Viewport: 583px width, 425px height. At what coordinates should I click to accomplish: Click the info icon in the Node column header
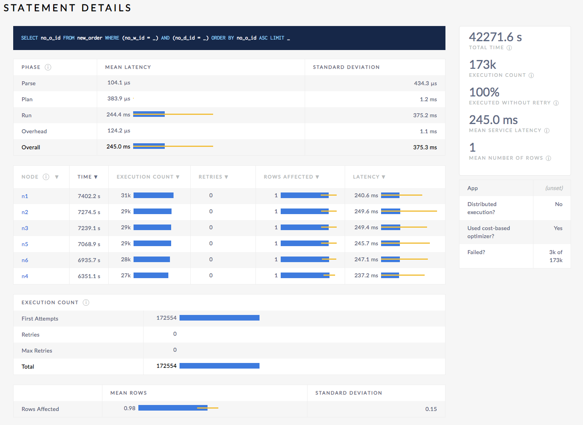pos(46,176)
